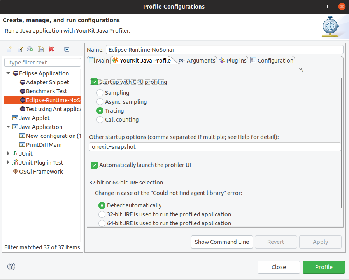Viewport: 349px width, 280px height.
Task: Click the configuration Name field
Action: point(224,50)
